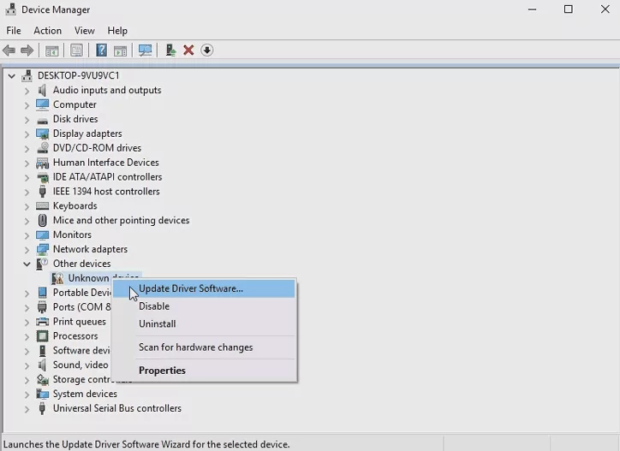Click the down-arrow Disable toolbar icon

tap(206, 50)
